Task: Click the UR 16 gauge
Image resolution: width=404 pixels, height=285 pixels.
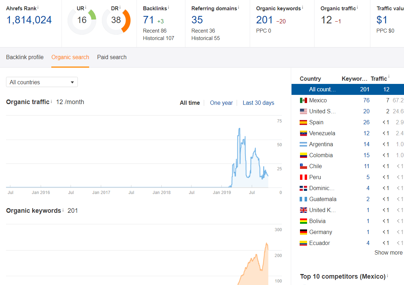Action: [82, 21]
